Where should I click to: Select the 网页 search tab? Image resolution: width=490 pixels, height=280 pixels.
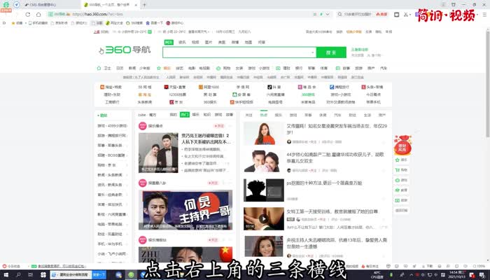(x=169, y=42)
